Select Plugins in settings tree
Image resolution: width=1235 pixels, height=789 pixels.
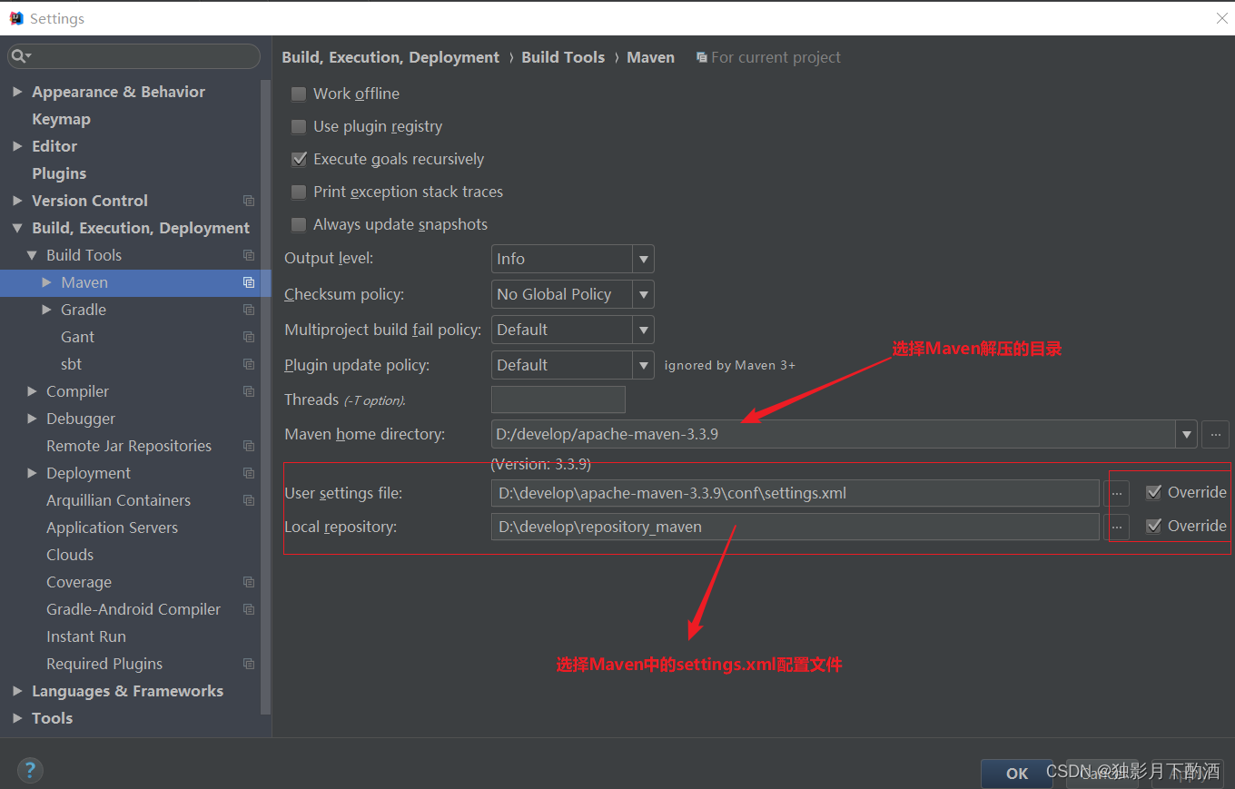[59, 173]
